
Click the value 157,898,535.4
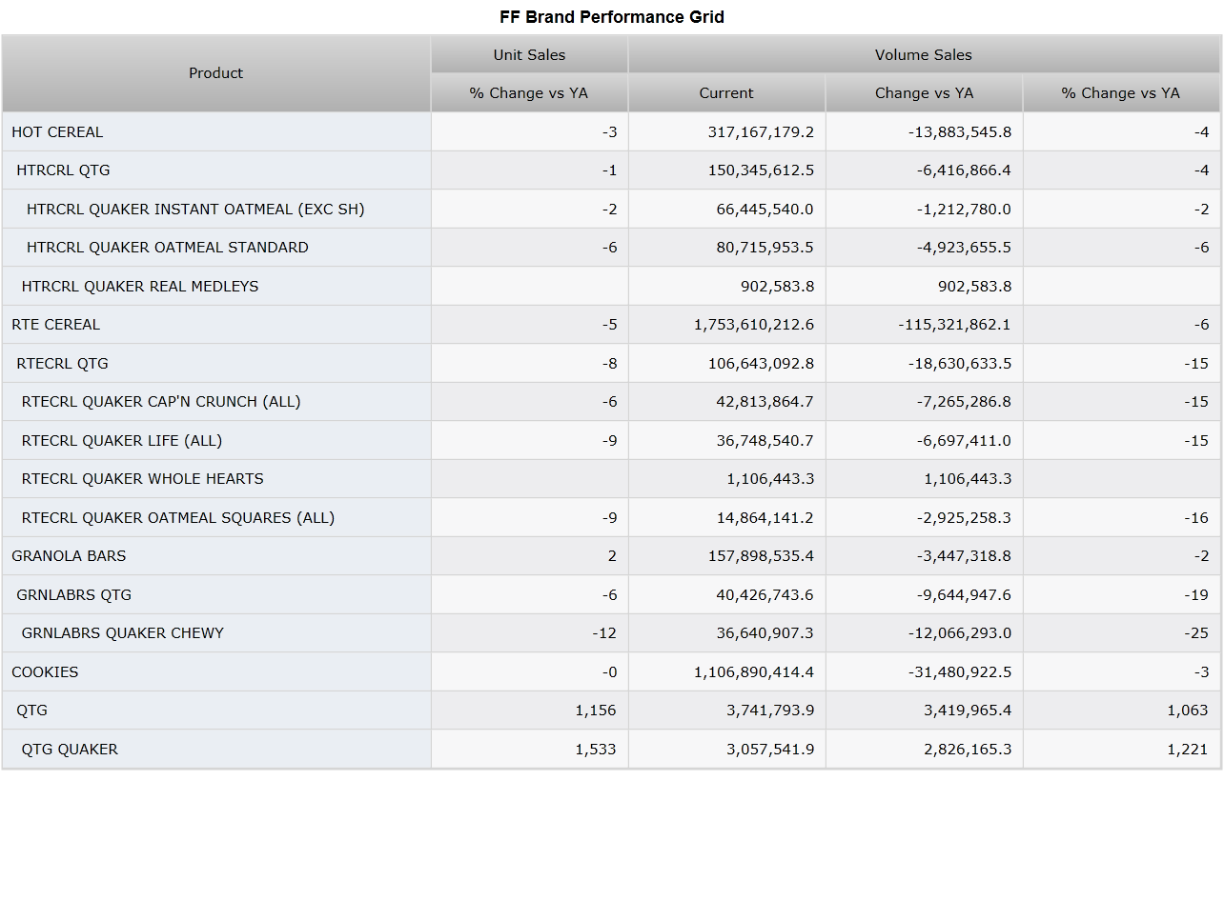[x=761, y=556]
